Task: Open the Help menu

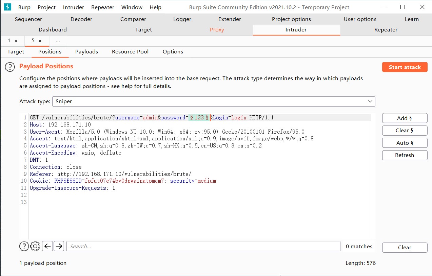Action: [156, 7]
